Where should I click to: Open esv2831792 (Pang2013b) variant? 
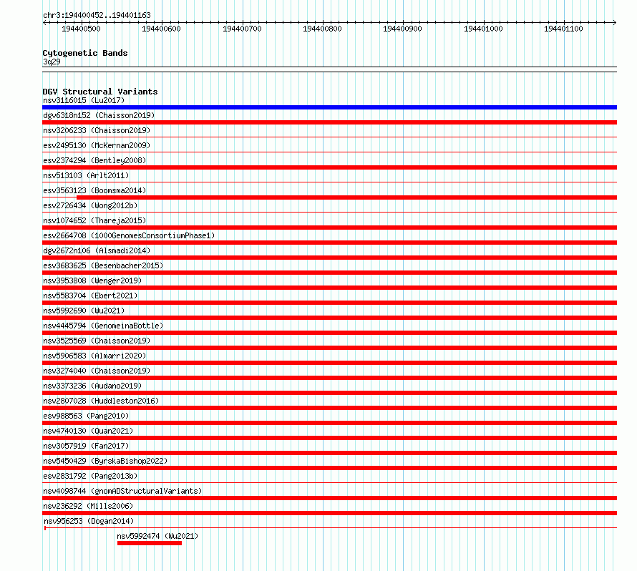90,476
